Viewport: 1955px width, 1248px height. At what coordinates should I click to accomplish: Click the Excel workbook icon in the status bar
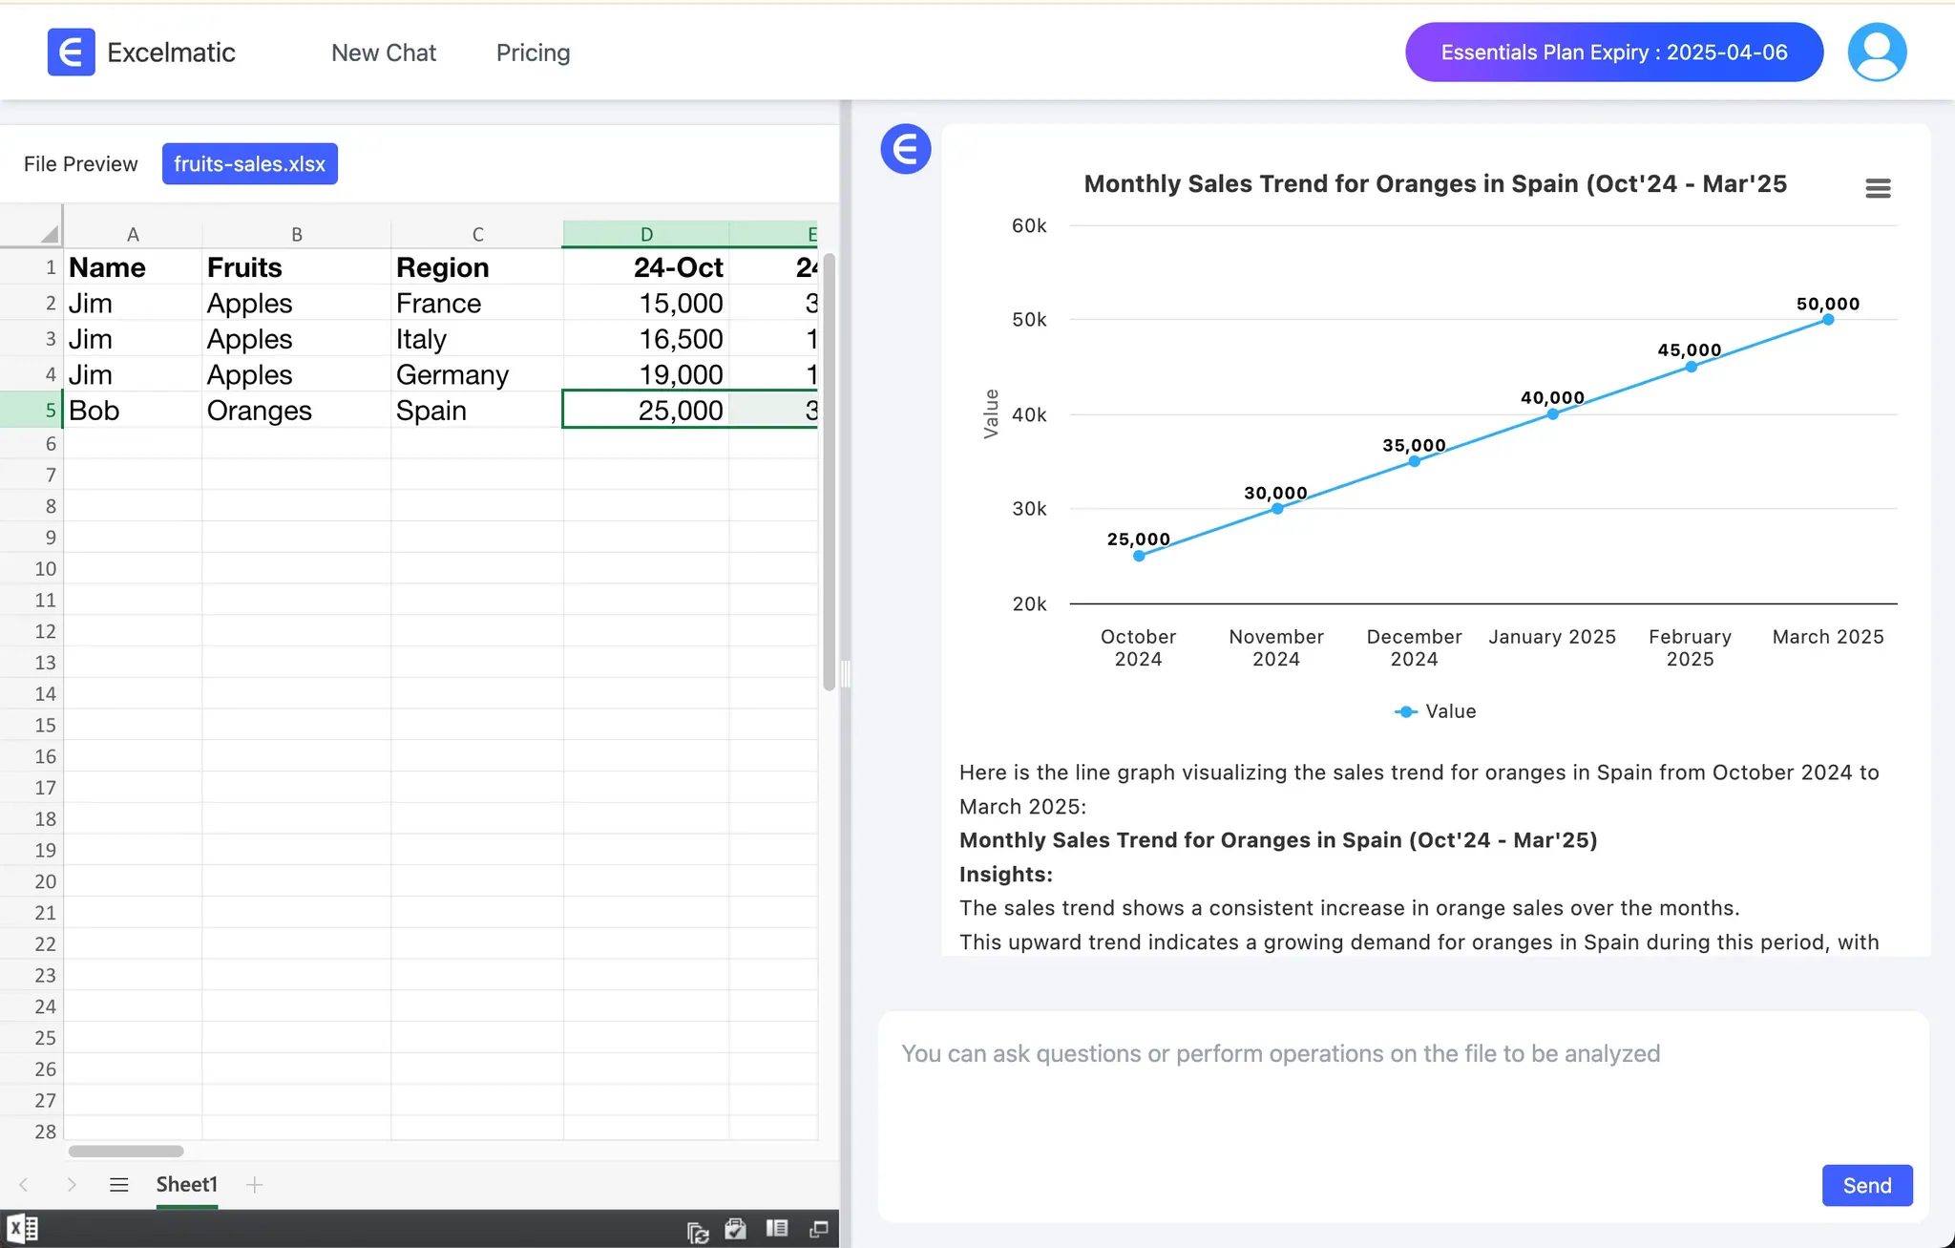point(24,1227)
